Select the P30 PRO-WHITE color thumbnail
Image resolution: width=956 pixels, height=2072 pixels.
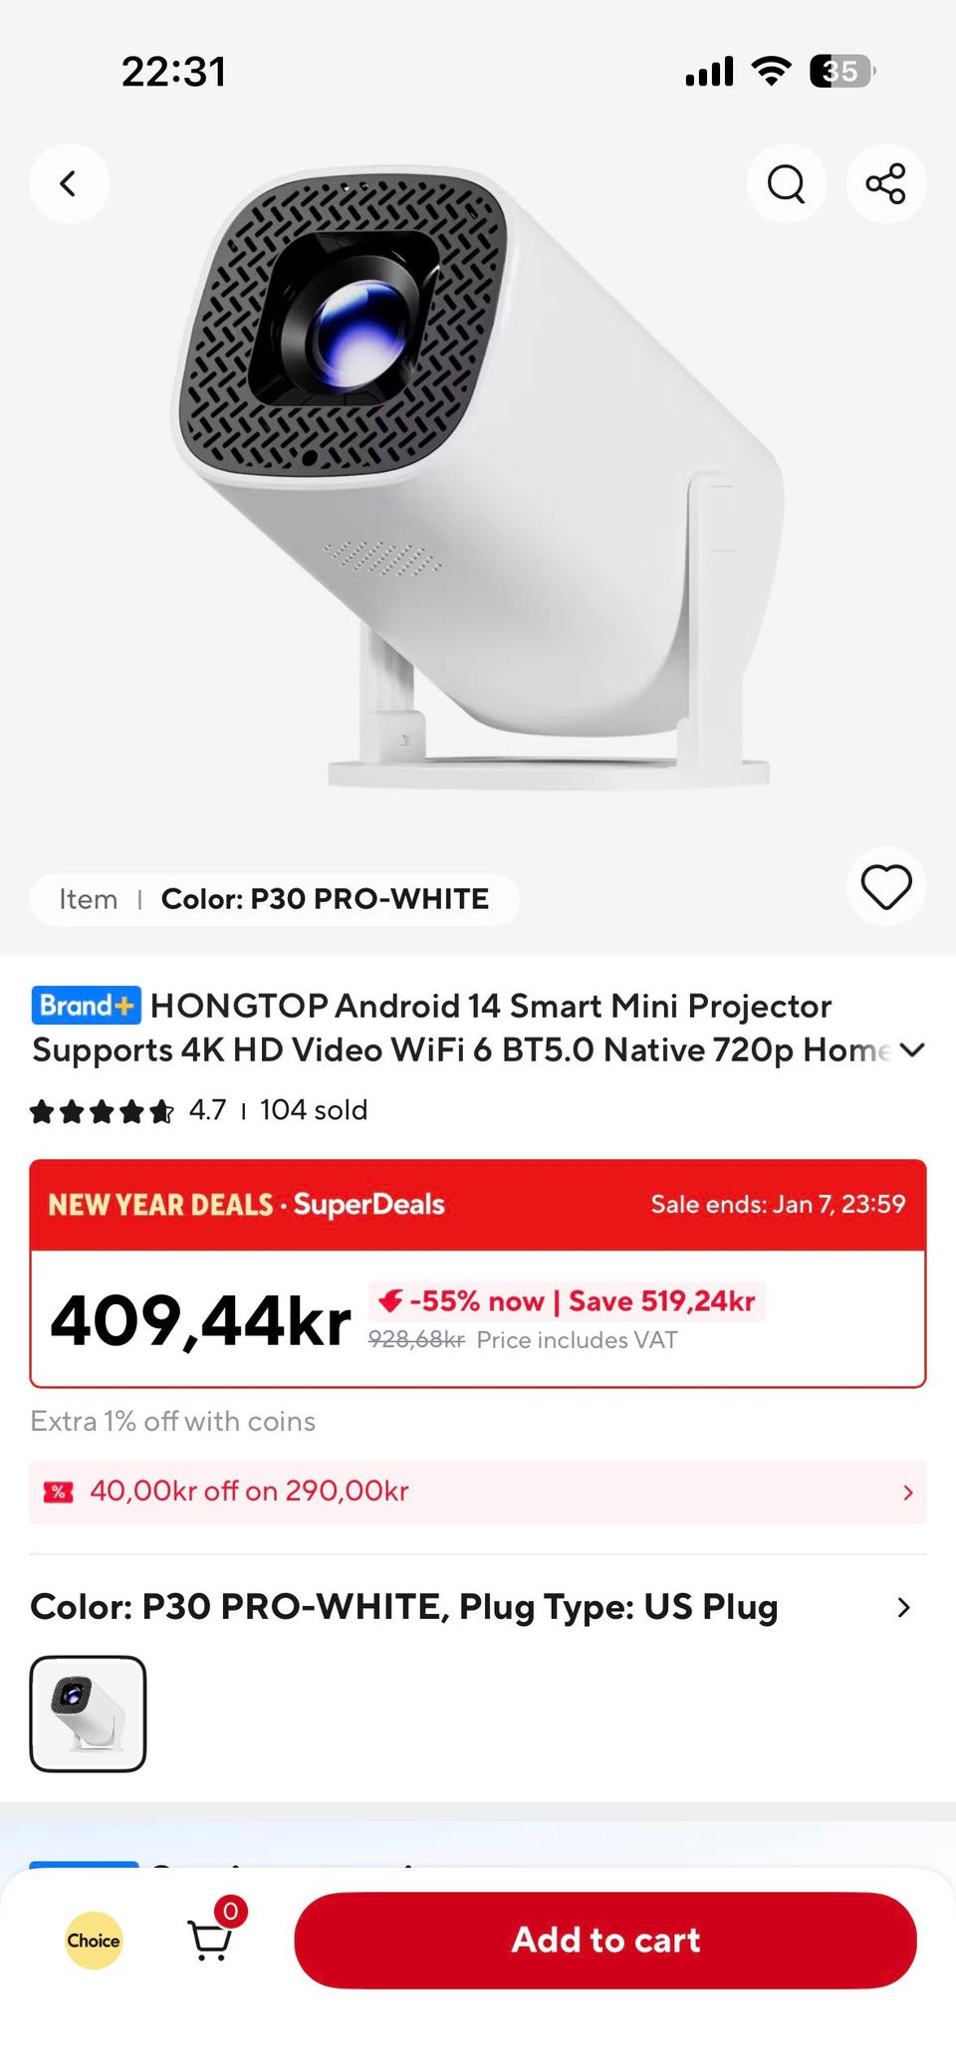tap(88, 1713)
